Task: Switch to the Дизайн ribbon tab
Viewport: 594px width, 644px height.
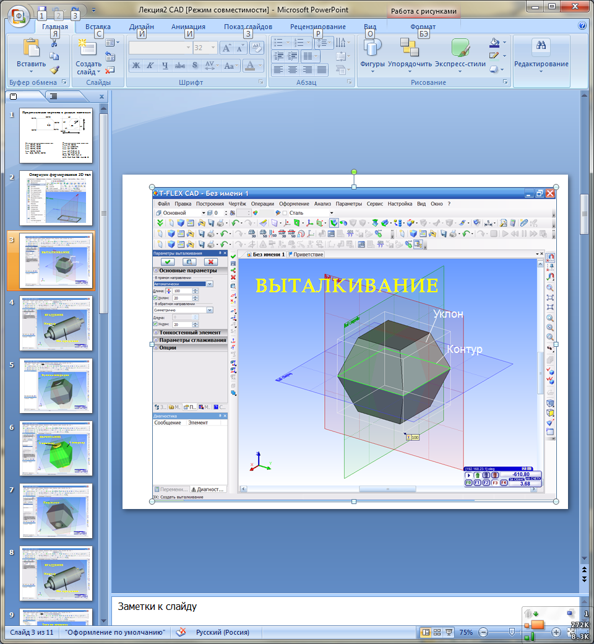Action: pos(142,26)
